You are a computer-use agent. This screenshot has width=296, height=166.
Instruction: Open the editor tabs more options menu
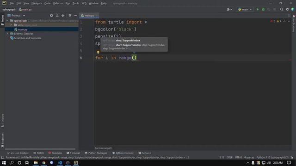coord(289,15)
